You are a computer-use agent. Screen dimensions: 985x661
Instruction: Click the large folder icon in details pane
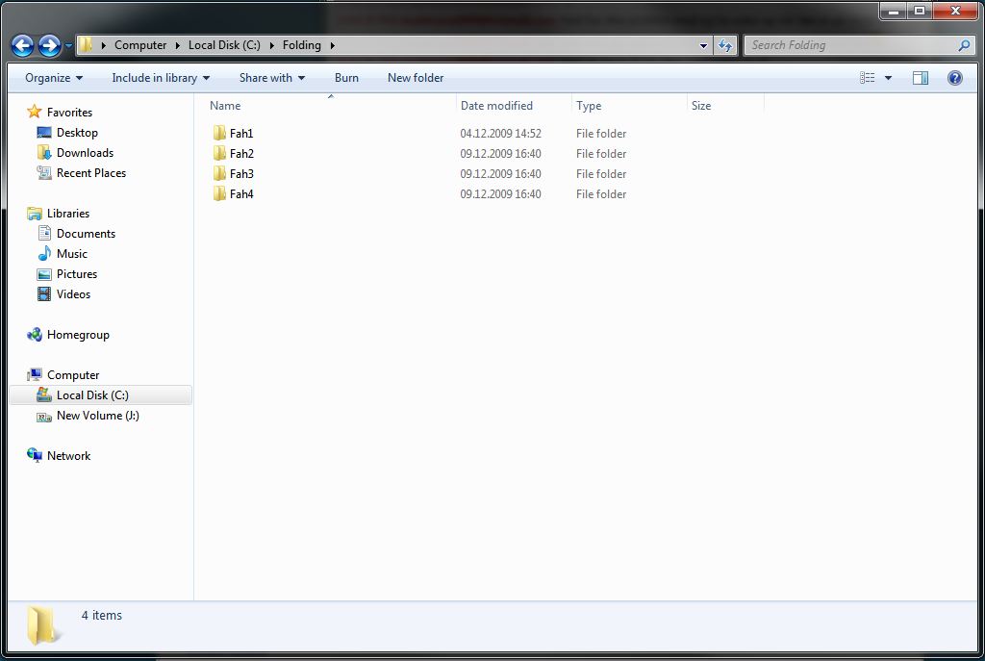coord(42,625)
